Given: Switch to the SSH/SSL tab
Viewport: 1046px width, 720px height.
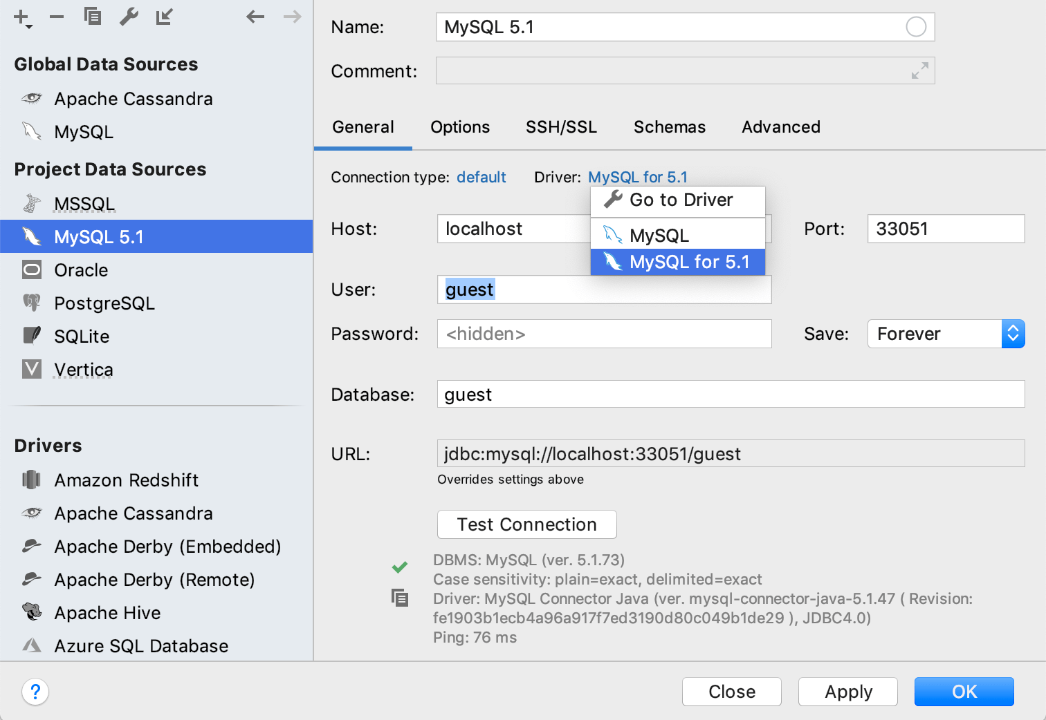Looking at the screenshot, I should 560,127.
